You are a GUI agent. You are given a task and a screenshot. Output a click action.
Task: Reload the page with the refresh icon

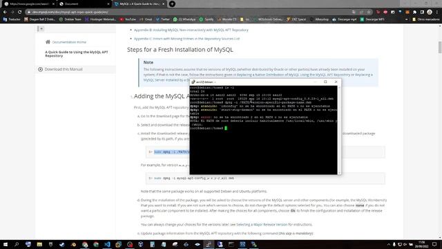pyautogui.click(x=20, y=12)
